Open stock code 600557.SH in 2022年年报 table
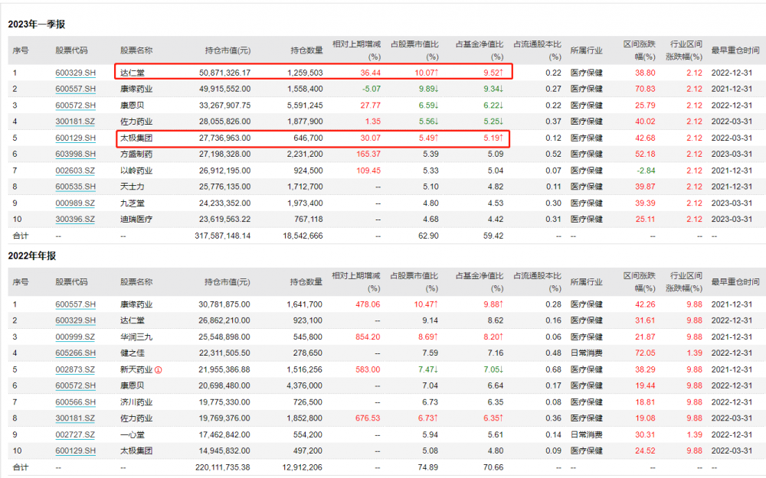This screenshot has width=766, height=478. pos(75,304)
